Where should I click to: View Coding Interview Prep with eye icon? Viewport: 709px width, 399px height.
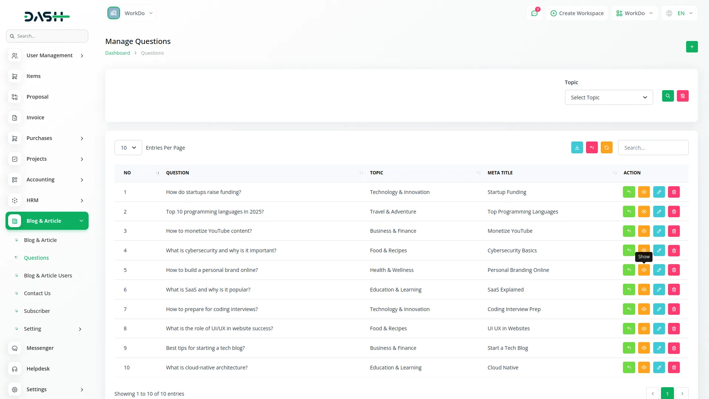pyautogui.click(x=644, y=309)
